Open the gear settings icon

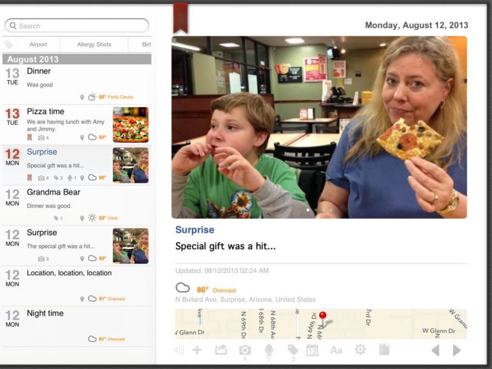pos(360,350)
